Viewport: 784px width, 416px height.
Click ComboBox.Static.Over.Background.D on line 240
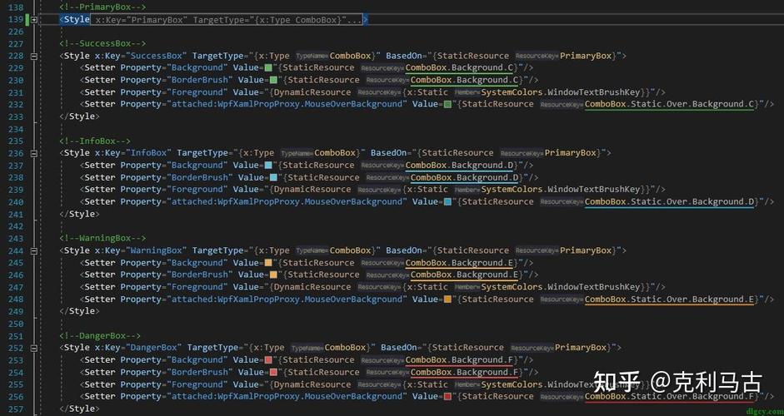[x=669, y=201]
